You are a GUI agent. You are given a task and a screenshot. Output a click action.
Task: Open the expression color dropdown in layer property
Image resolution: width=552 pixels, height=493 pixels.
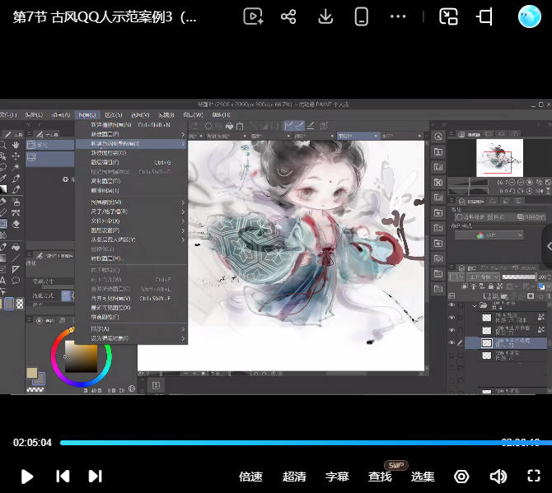(x=489, y=235)
